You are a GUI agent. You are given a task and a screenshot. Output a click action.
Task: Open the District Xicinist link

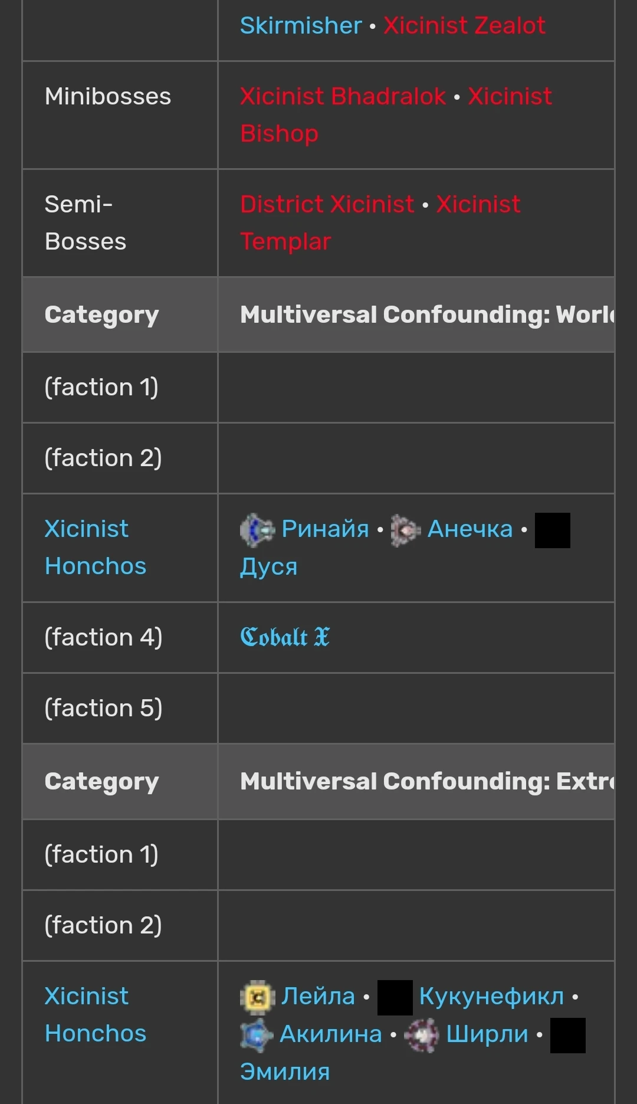[327, 204]
